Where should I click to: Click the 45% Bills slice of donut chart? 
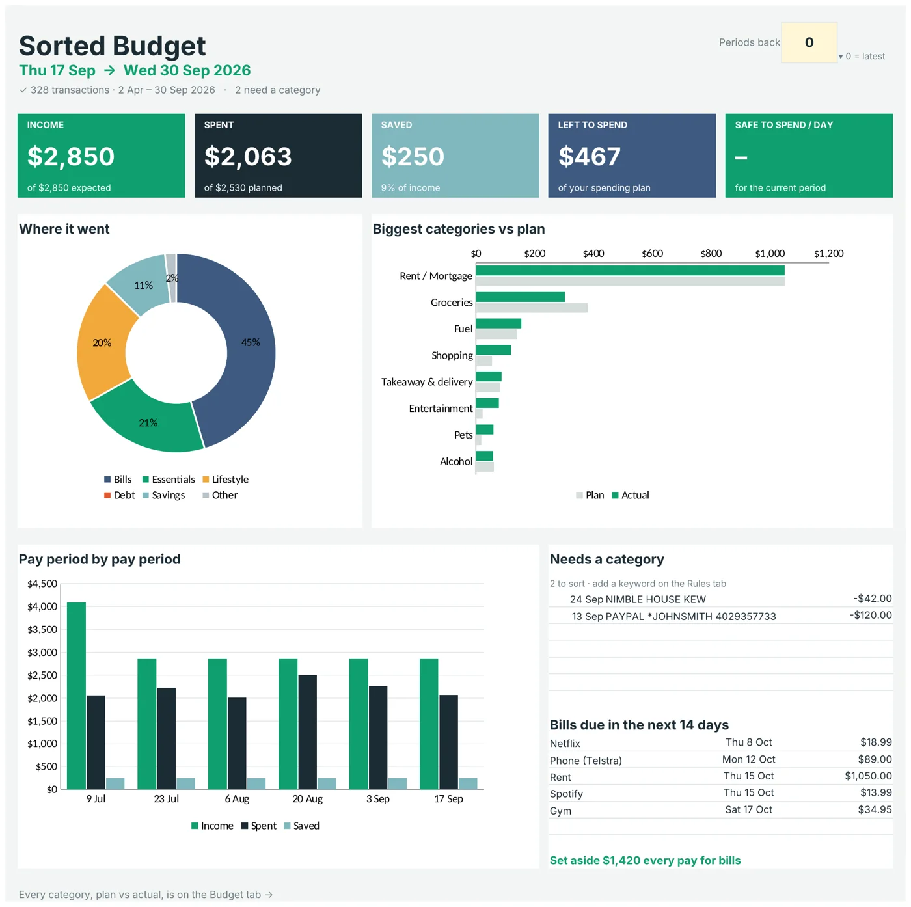[251, 343]
